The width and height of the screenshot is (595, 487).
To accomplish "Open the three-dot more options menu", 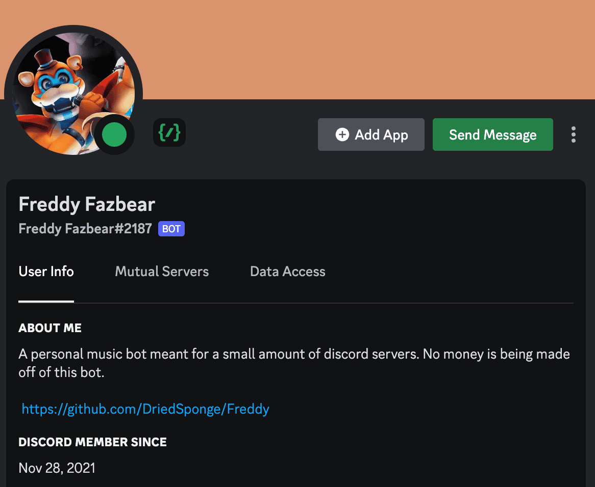I will pyautogui.click(x=574, y=134).
